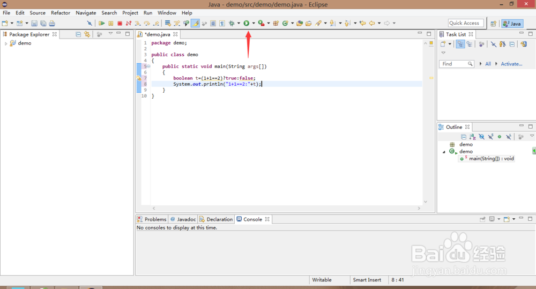Open the New wizard dropdown arrow
The width and height of the screenshot is (536, 289).
click(x=12, y=23)
